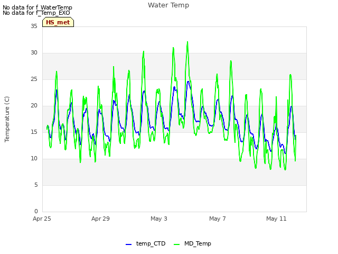Click the 10 y-axis tick label

click(34, 159)
